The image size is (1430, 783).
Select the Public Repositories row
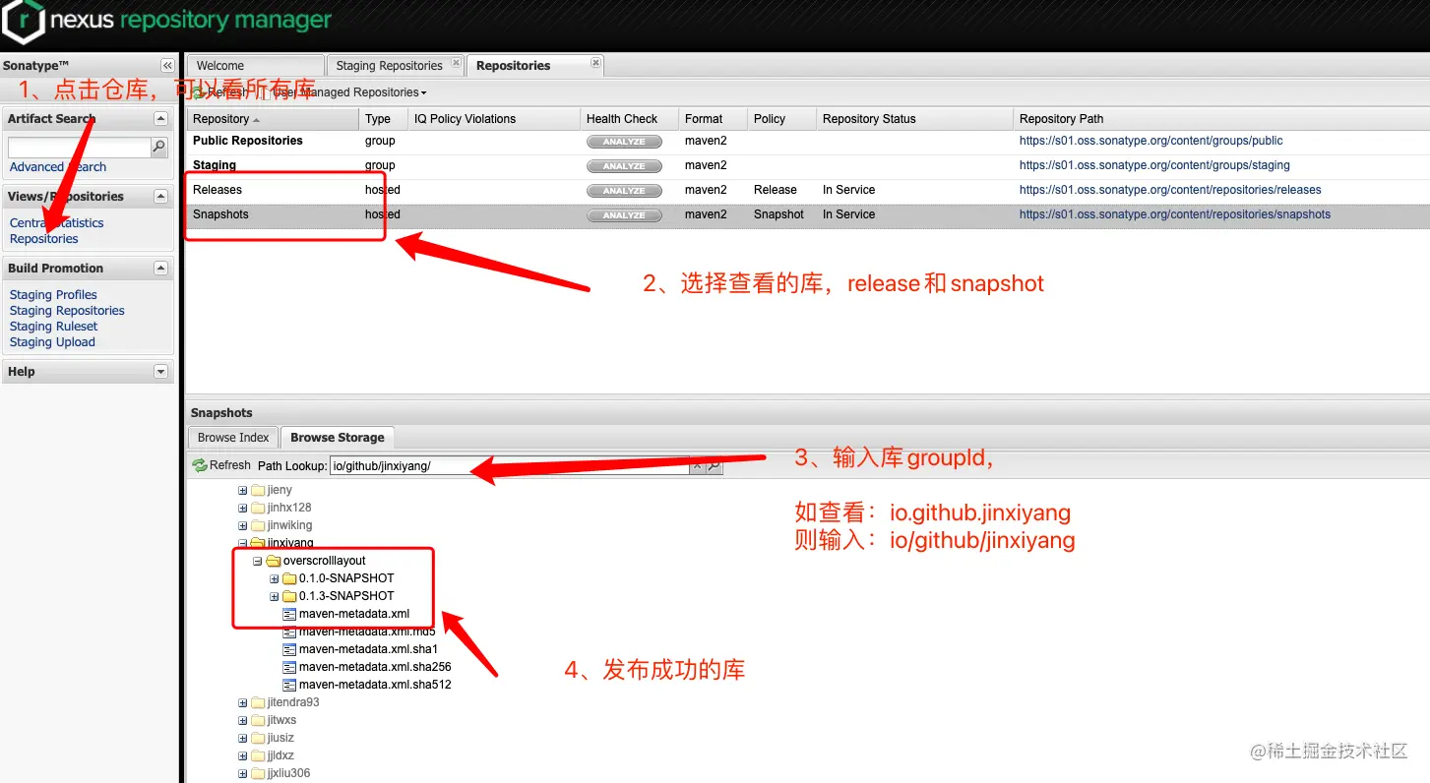[x=808, y=141]
